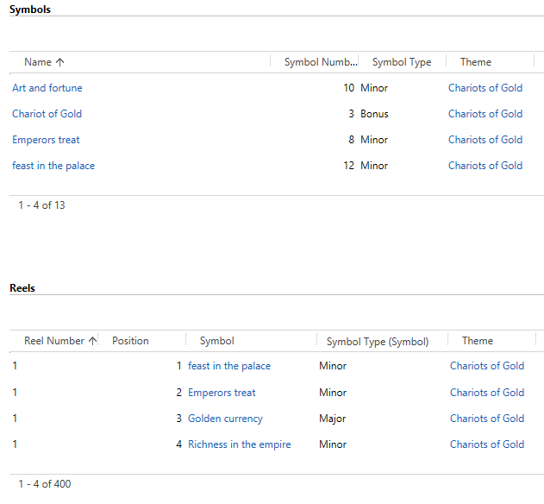Open feast in the palace in Reels grid
The width and height of the screenshot is (544, 504).
tap(229, 366)
